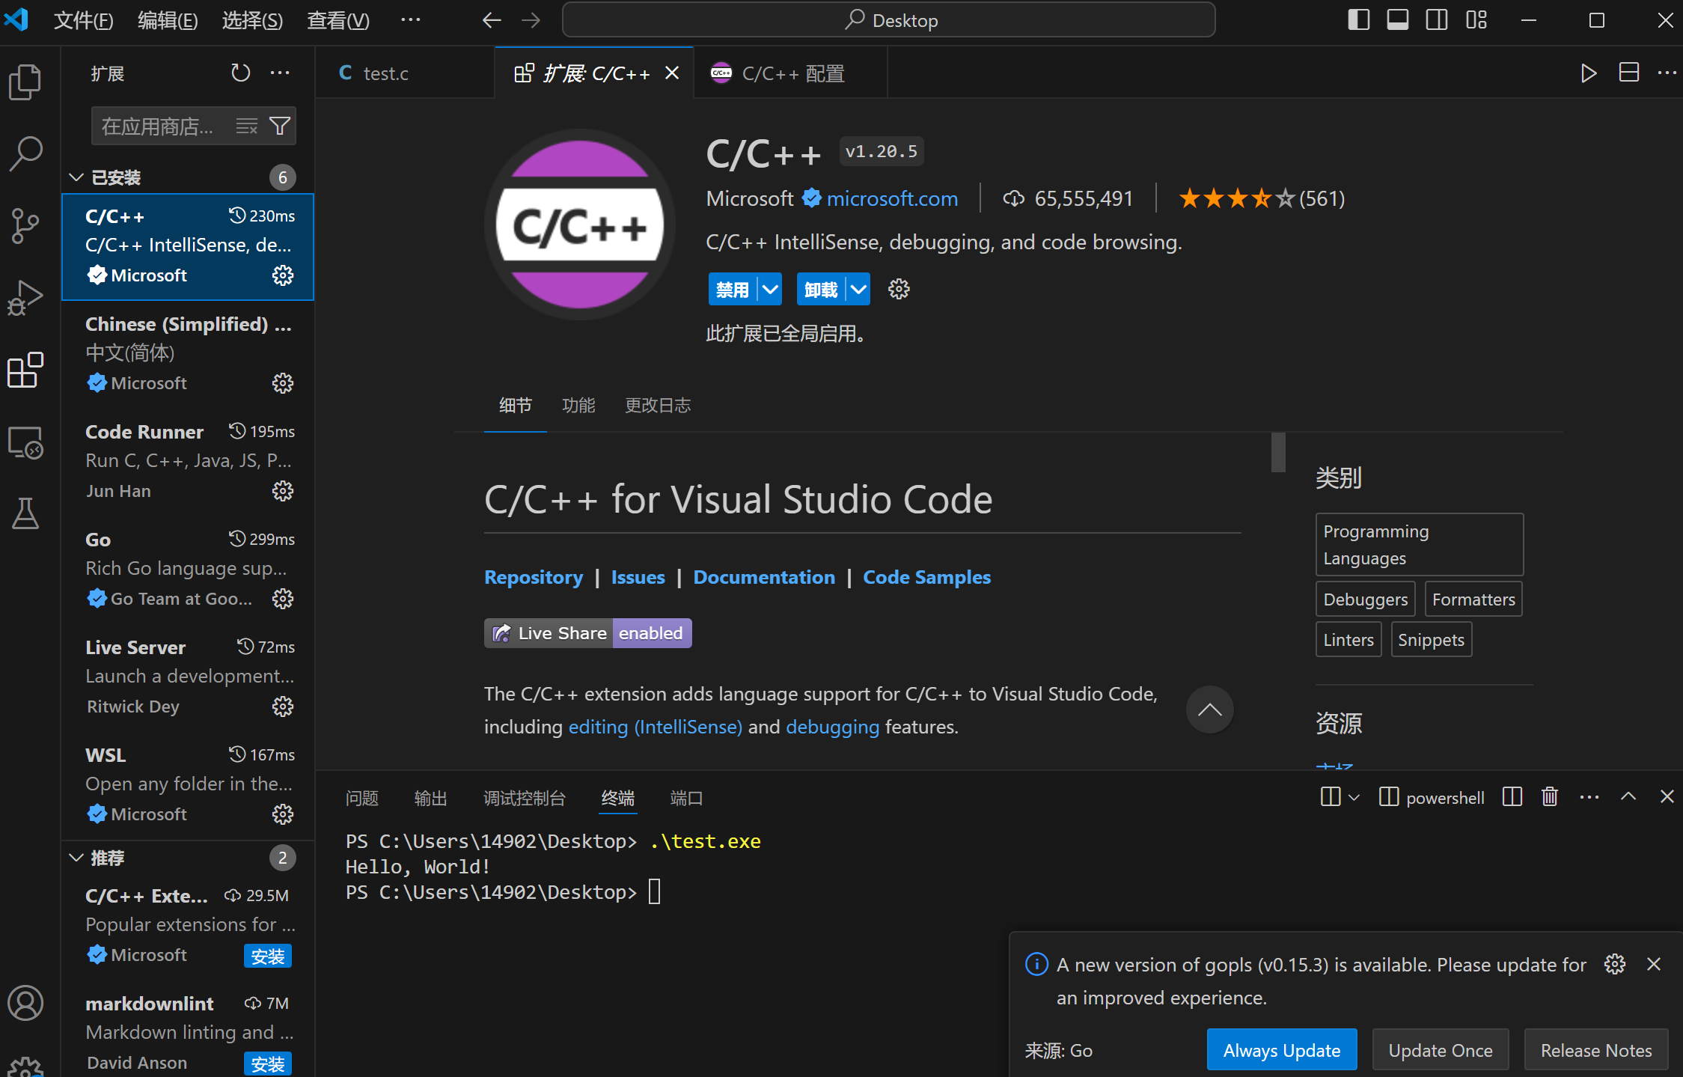Switch to the 调试控制台 debug console tab
1683x1077 pixels.
click(x=524, y=798)
